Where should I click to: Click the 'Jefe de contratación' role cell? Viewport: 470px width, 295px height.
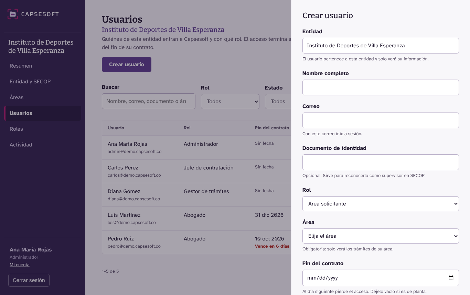pyautogui.click(x=209, y=168)
